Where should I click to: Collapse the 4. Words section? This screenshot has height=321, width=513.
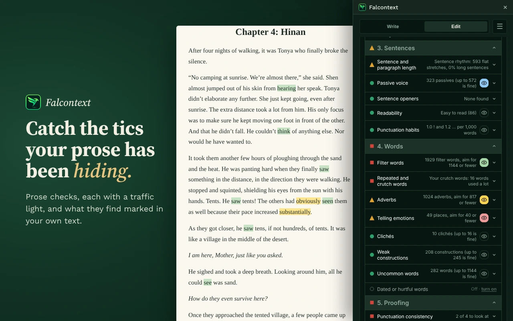(494, 146)
